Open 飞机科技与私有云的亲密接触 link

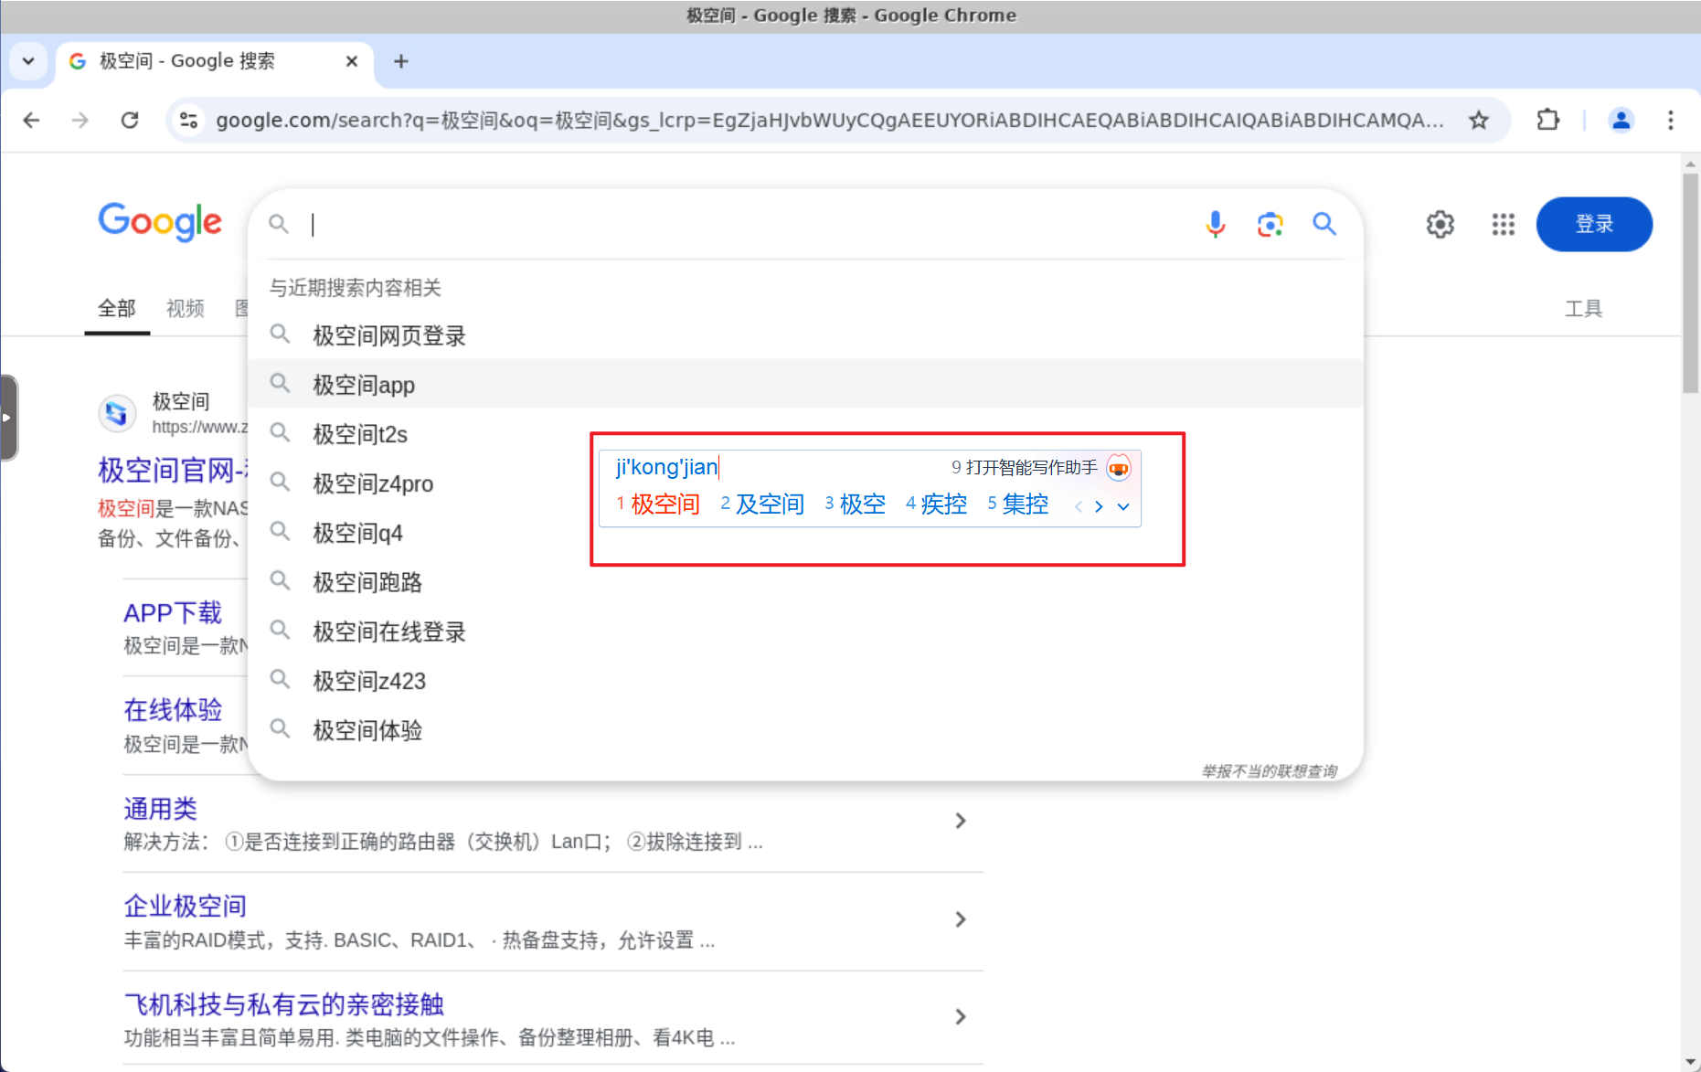pyautogui.click(x=283, y=1004)
